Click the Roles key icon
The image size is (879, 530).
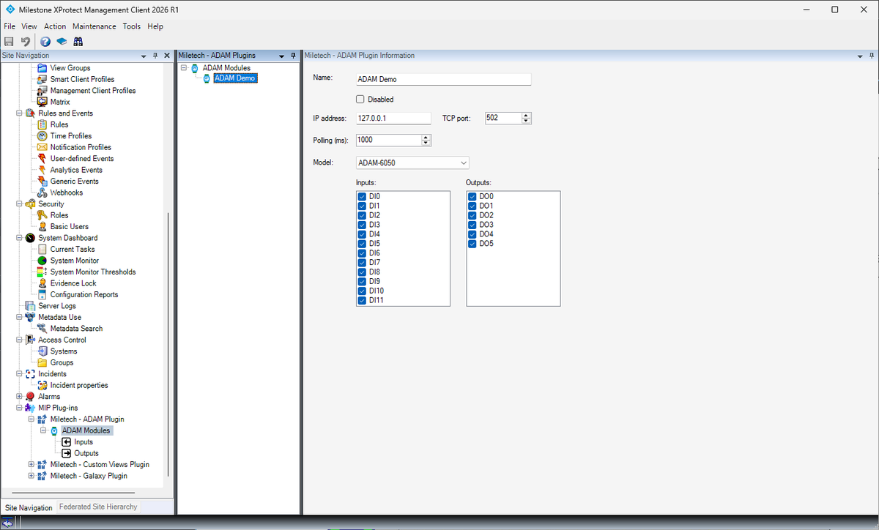[x=42, y=215]
